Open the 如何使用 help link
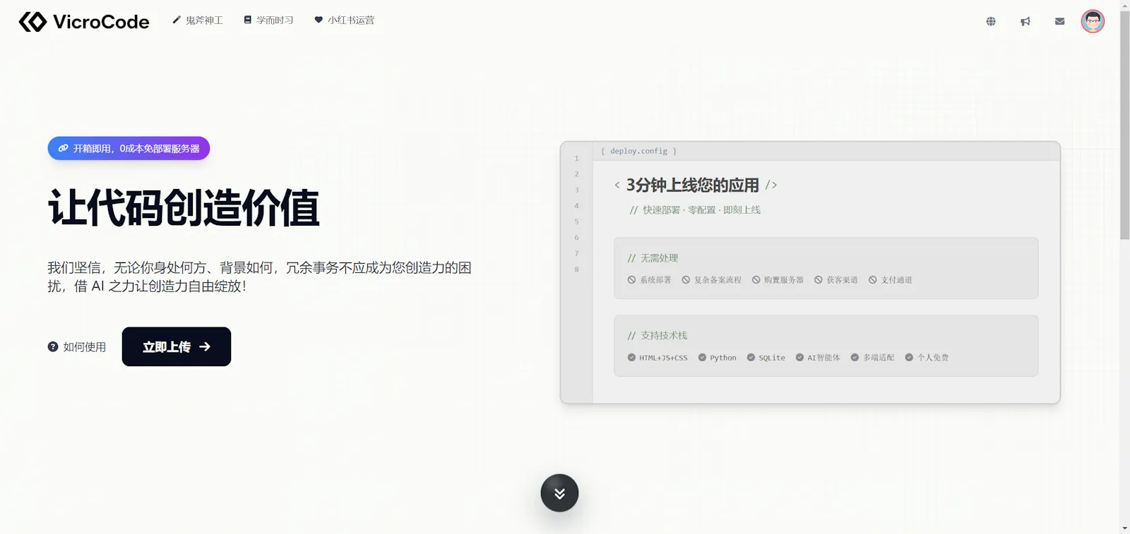 (77, 346)
